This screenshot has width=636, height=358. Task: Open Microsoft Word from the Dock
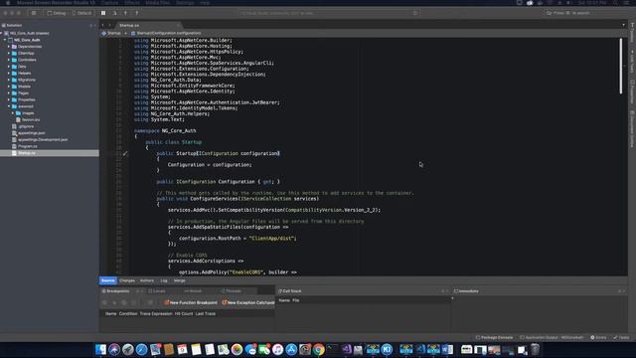pyautogui.click(x=447, y=349)
